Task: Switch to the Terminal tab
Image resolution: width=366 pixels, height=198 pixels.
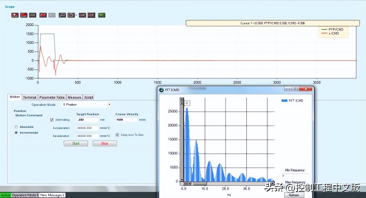Action: coord(30,97)
